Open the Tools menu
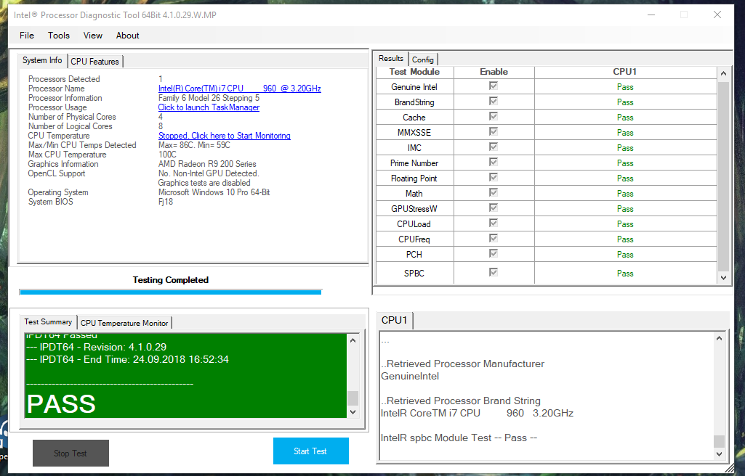The height and width of the screenshot is (476, 745). 59,35
